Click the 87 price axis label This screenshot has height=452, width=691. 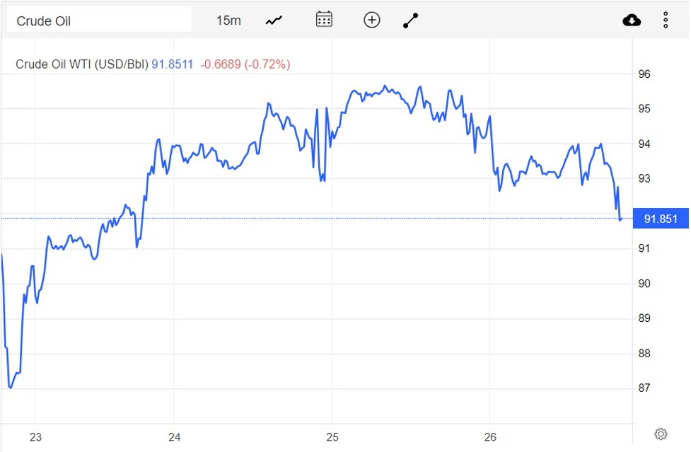(x=644, y=388)
